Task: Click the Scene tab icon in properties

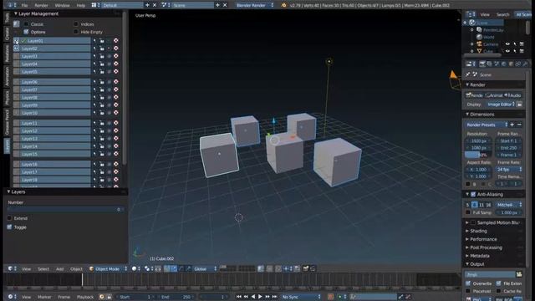Action: (x=497, y=64)
